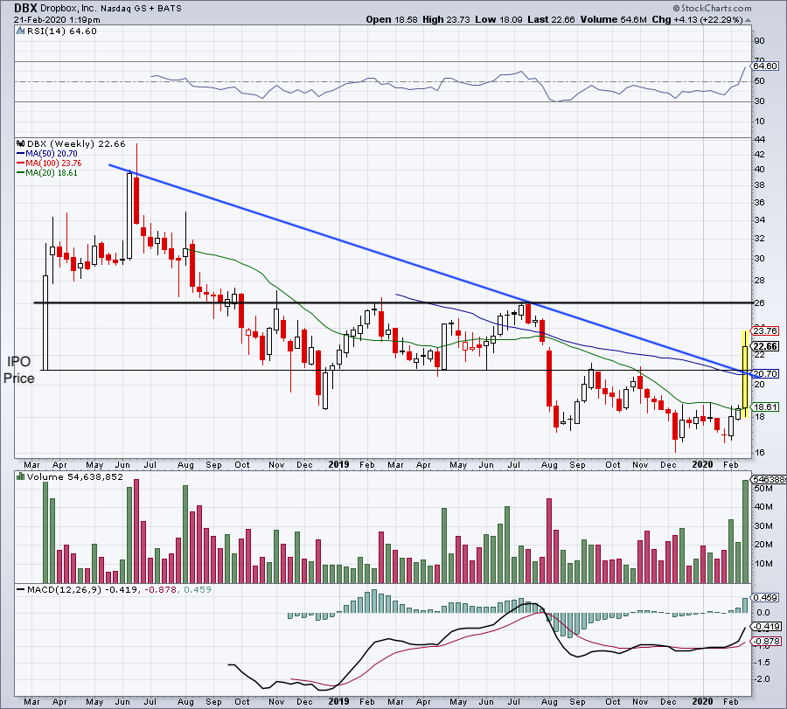Click the 64.60 RSI value tag
Image resolution: width=787 pixels, height=709 pixels.
tap(764, 66)
